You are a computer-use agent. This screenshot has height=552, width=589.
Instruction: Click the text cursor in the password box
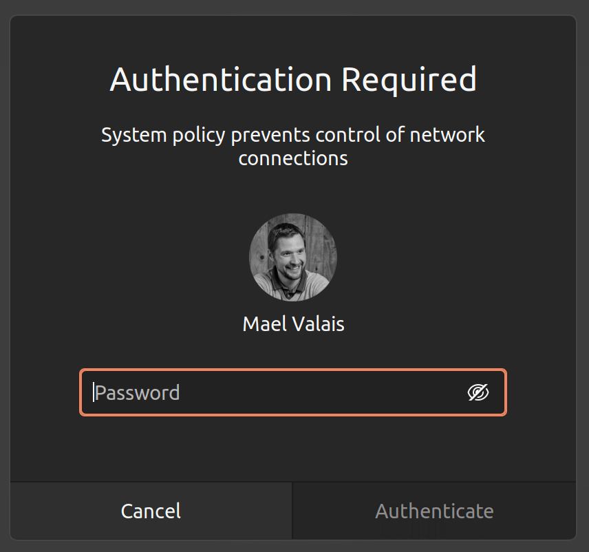[x=95, y=392]
